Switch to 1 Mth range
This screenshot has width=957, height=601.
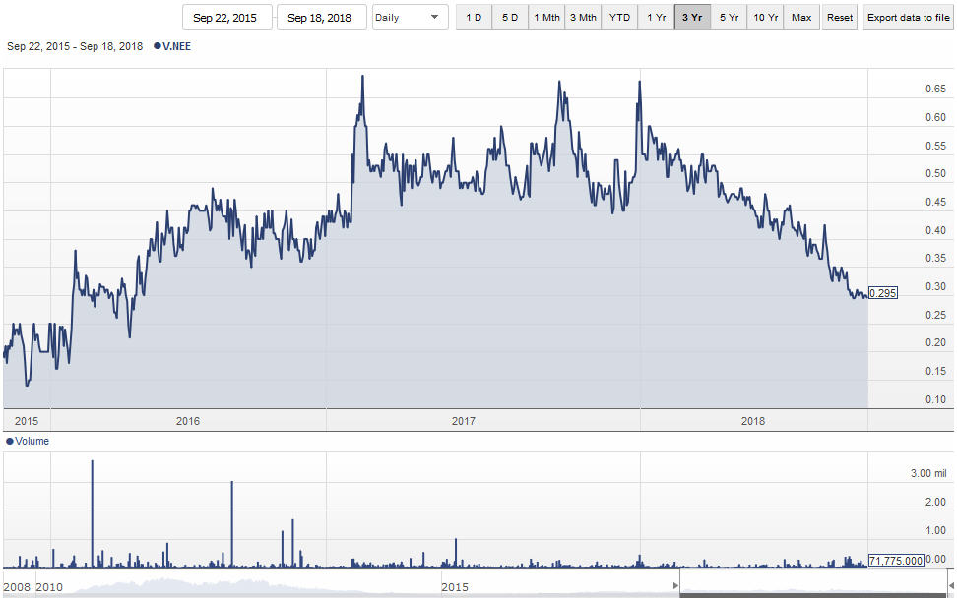pos(545,17)
